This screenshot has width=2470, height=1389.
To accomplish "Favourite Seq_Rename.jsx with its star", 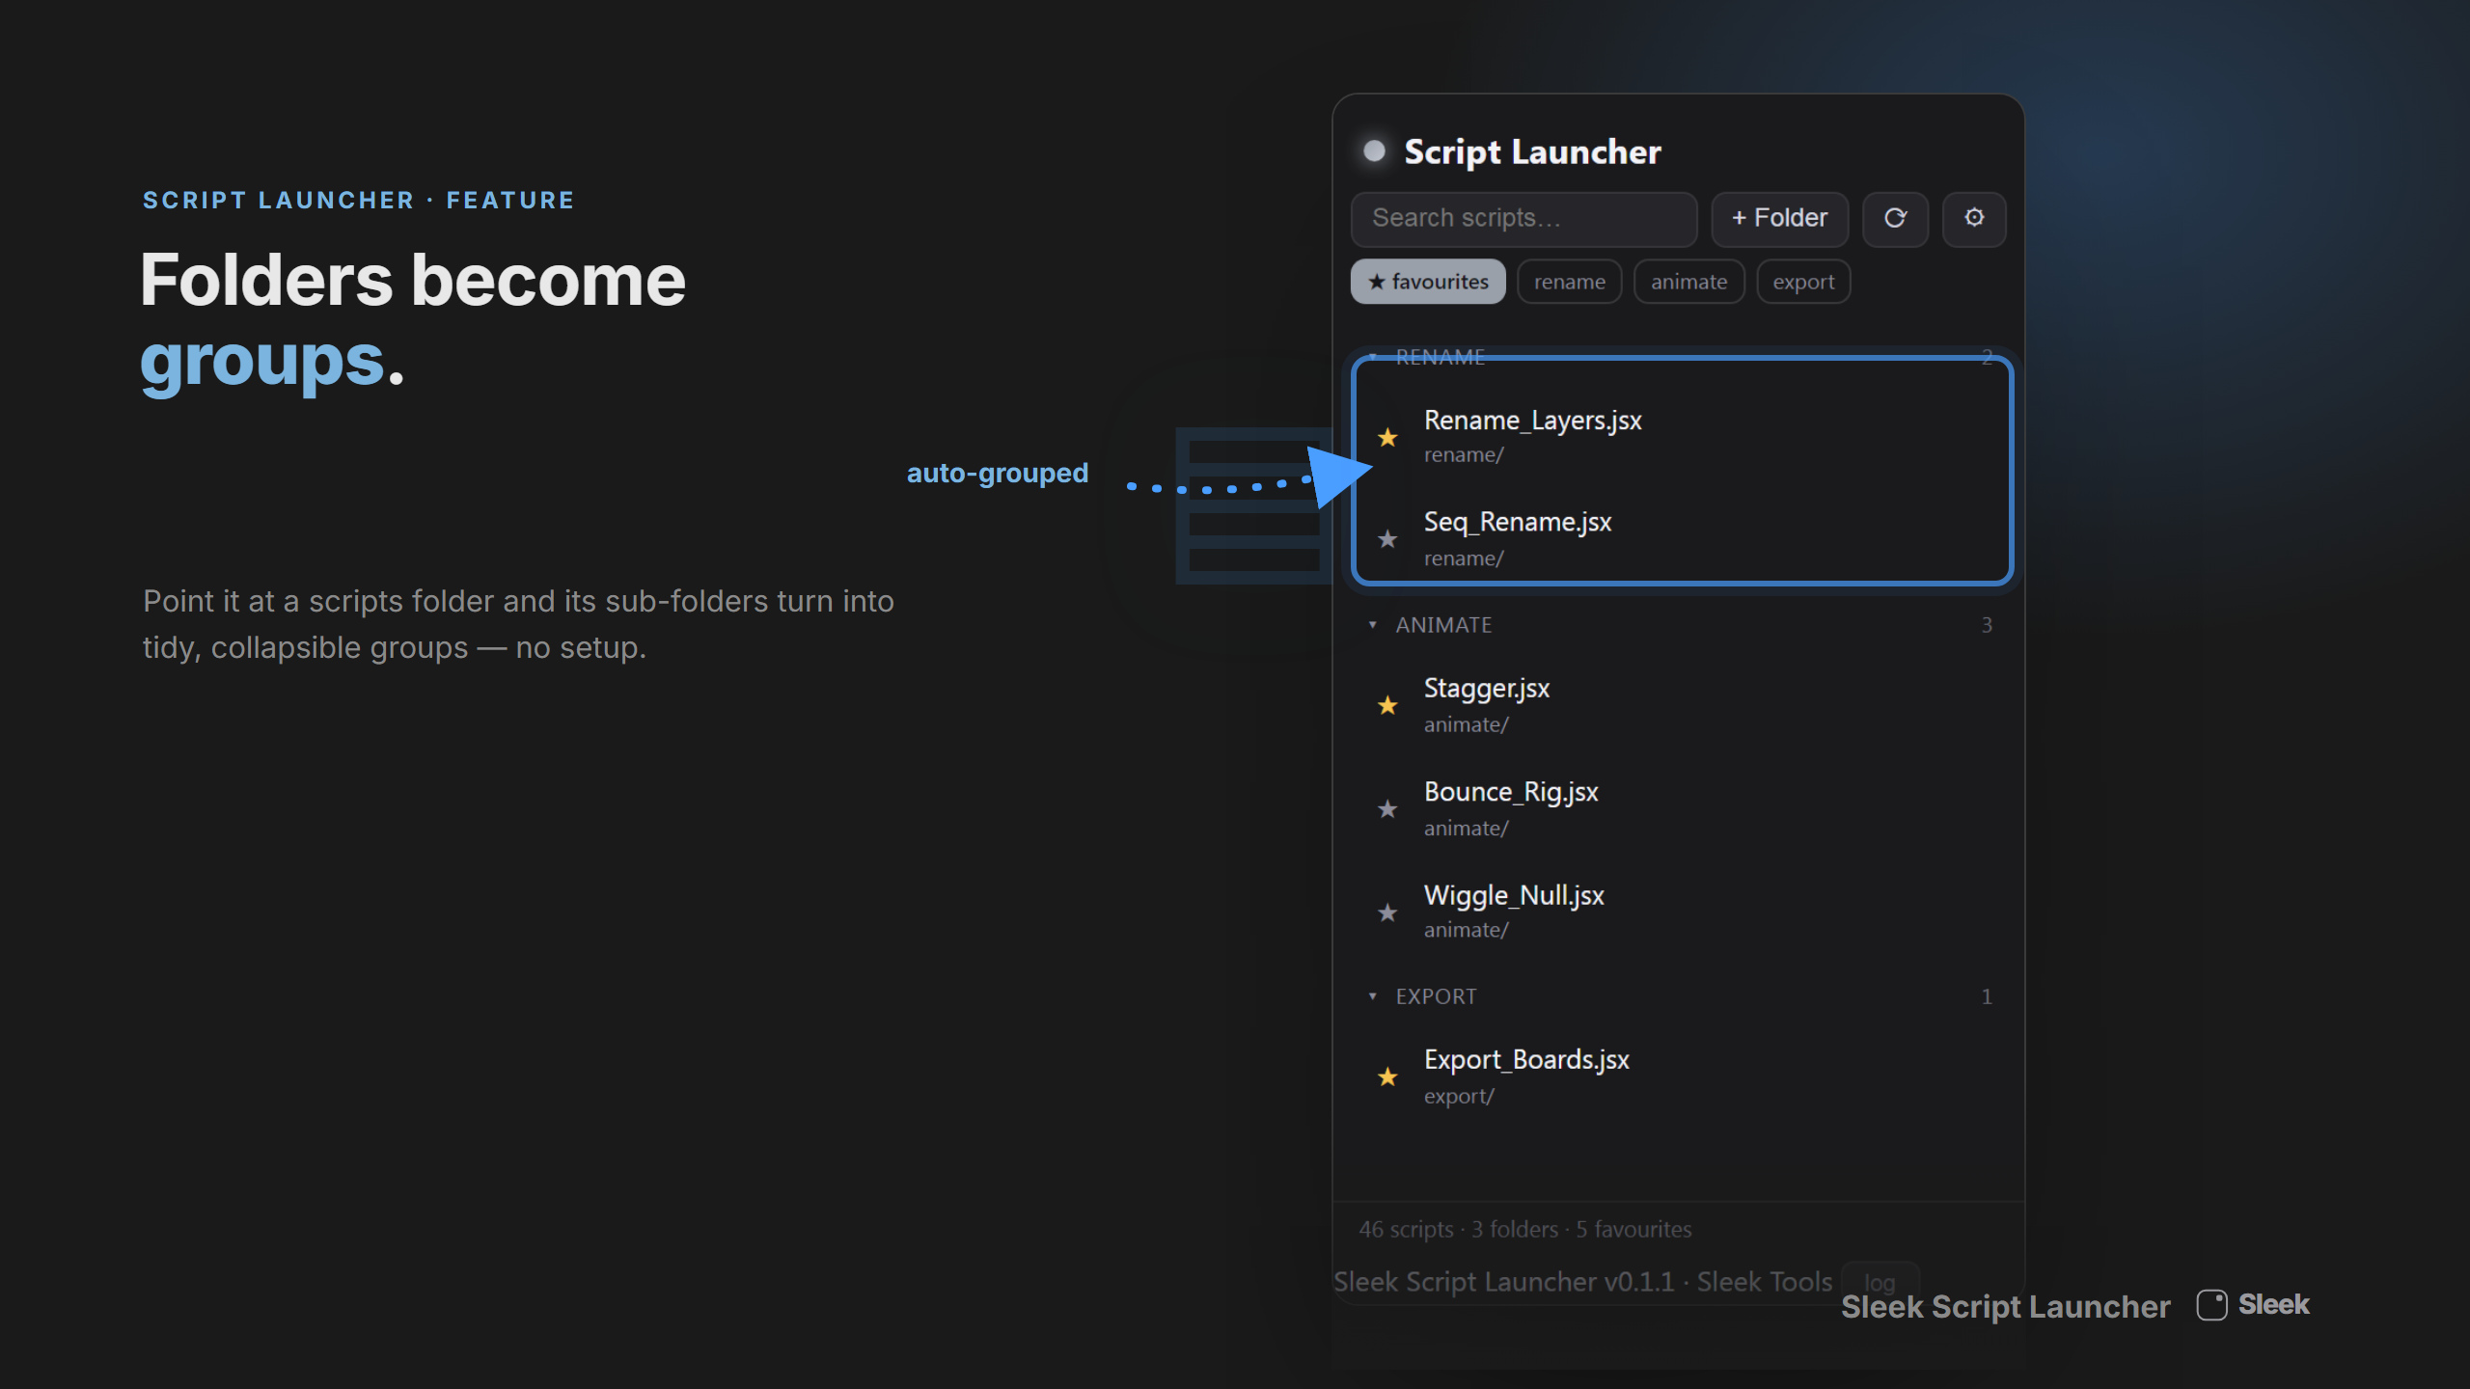I will coord(1387,538).
